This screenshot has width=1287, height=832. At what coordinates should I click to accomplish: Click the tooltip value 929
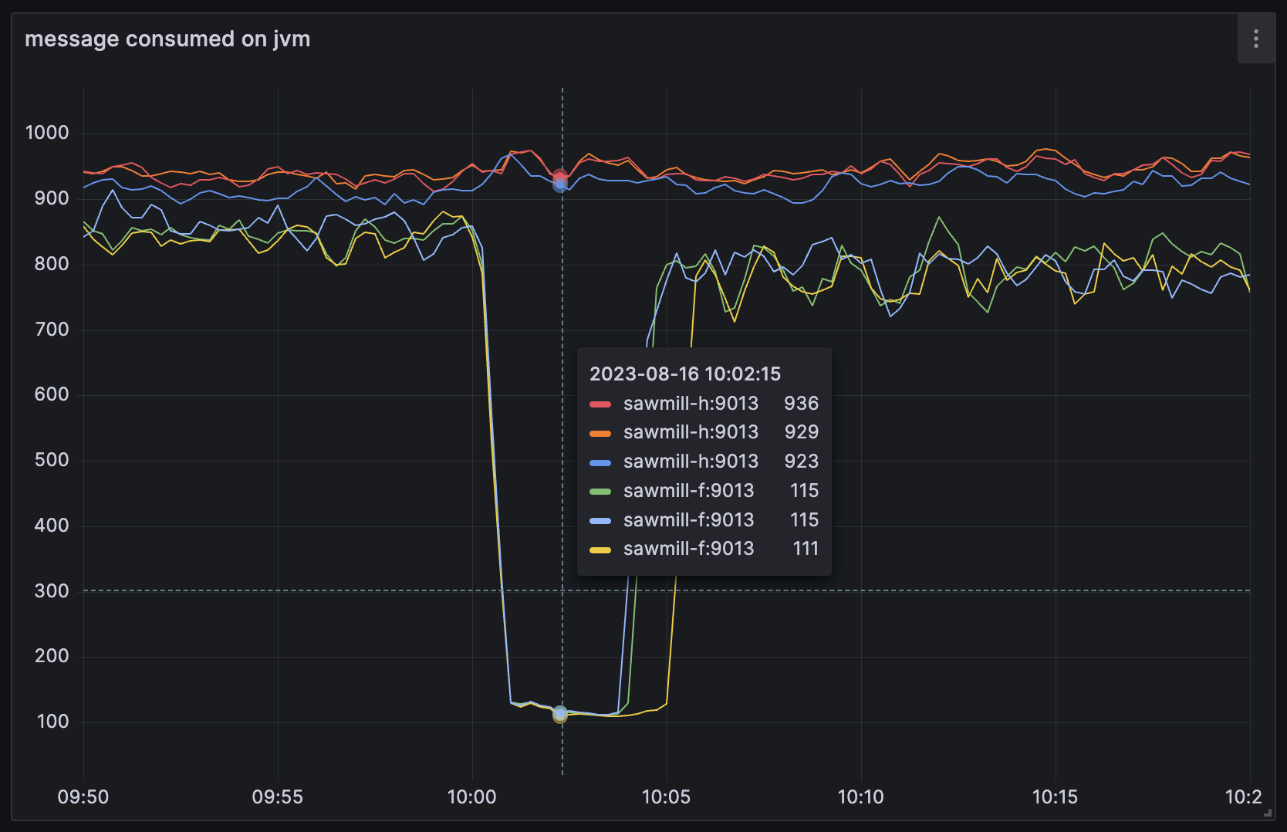tap(801, 431)
